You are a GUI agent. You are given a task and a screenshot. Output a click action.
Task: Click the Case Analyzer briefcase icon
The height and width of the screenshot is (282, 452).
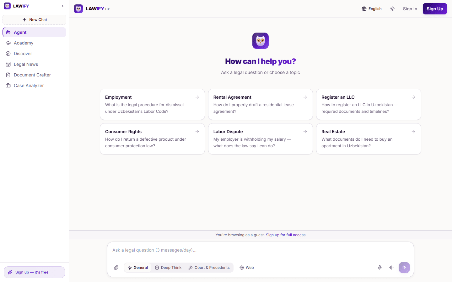point(8,86)
